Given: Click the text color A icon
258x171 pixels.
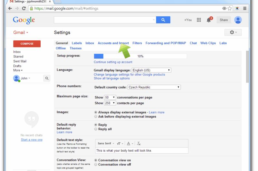Looking at the screenshot, I should click(130, 144).
